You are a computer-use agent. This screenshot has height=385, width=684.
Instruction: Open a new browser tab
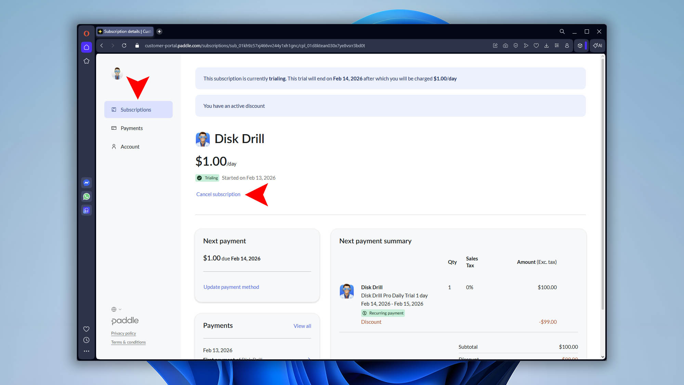point(159,31)
